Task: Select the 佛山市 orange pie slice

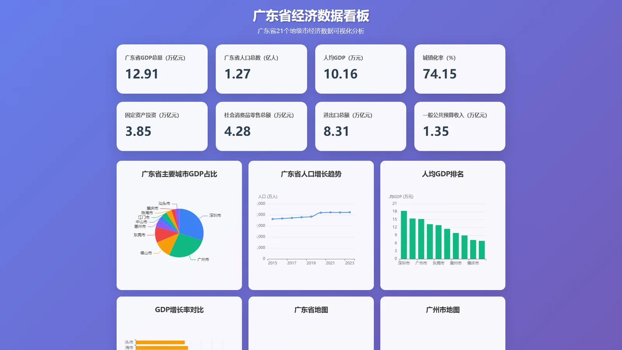Action: pos(168,243)
